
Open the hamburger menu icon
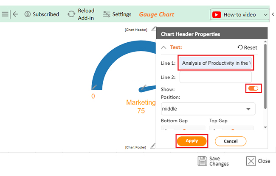click(5, 14)
